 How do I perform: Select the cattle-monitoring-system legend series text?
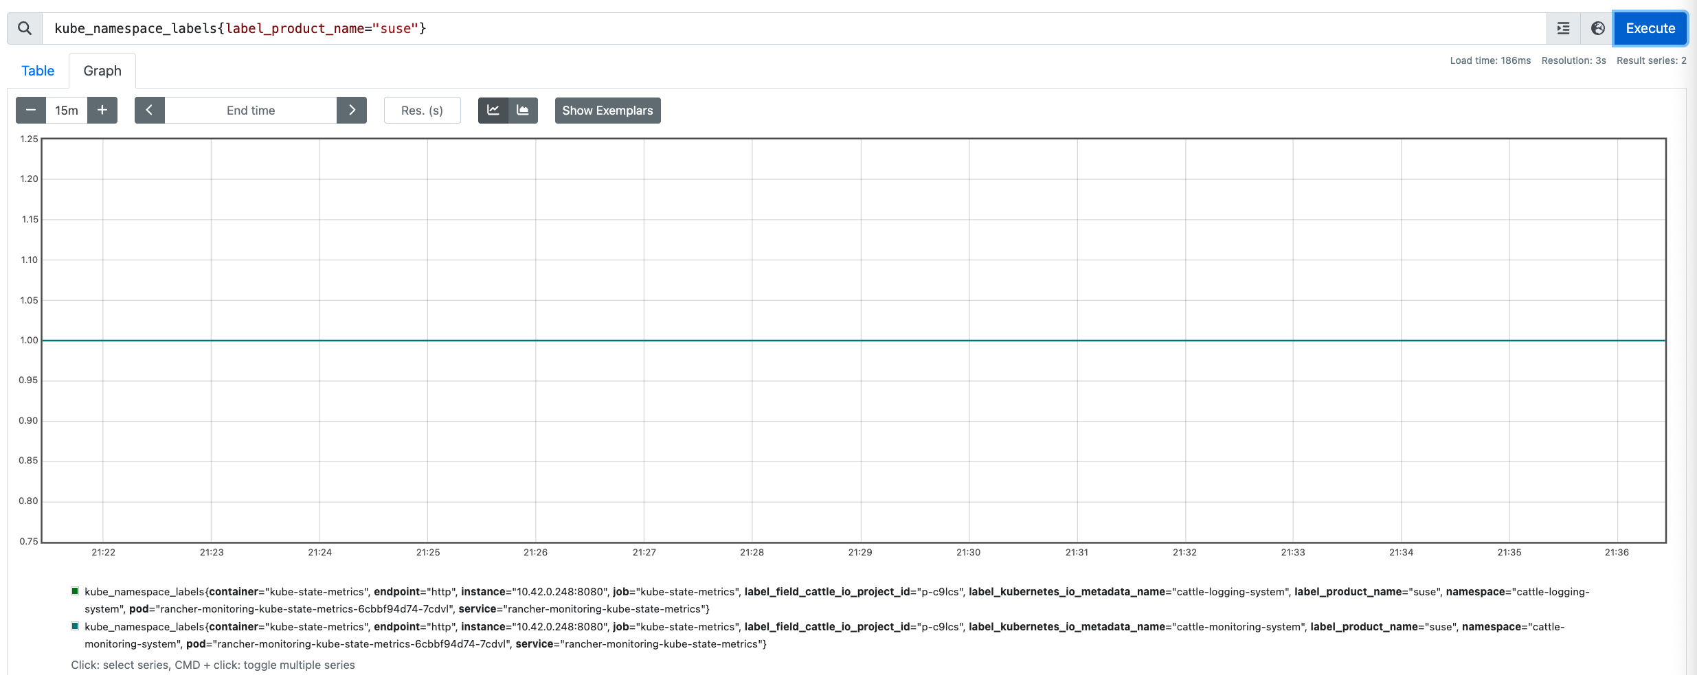[x=824, y=635]
